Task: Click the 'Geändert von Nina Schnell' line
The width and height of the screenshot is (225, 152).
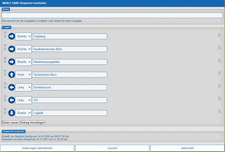Action: pos(35,139)
